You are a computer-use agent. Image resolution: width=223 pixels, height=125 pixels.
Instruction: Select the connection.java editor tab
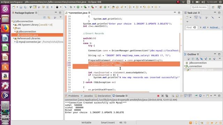(78, 13)
